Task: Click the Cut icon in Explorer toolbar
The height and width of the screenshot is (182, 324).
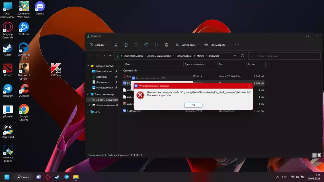Action: click(116, 45)
